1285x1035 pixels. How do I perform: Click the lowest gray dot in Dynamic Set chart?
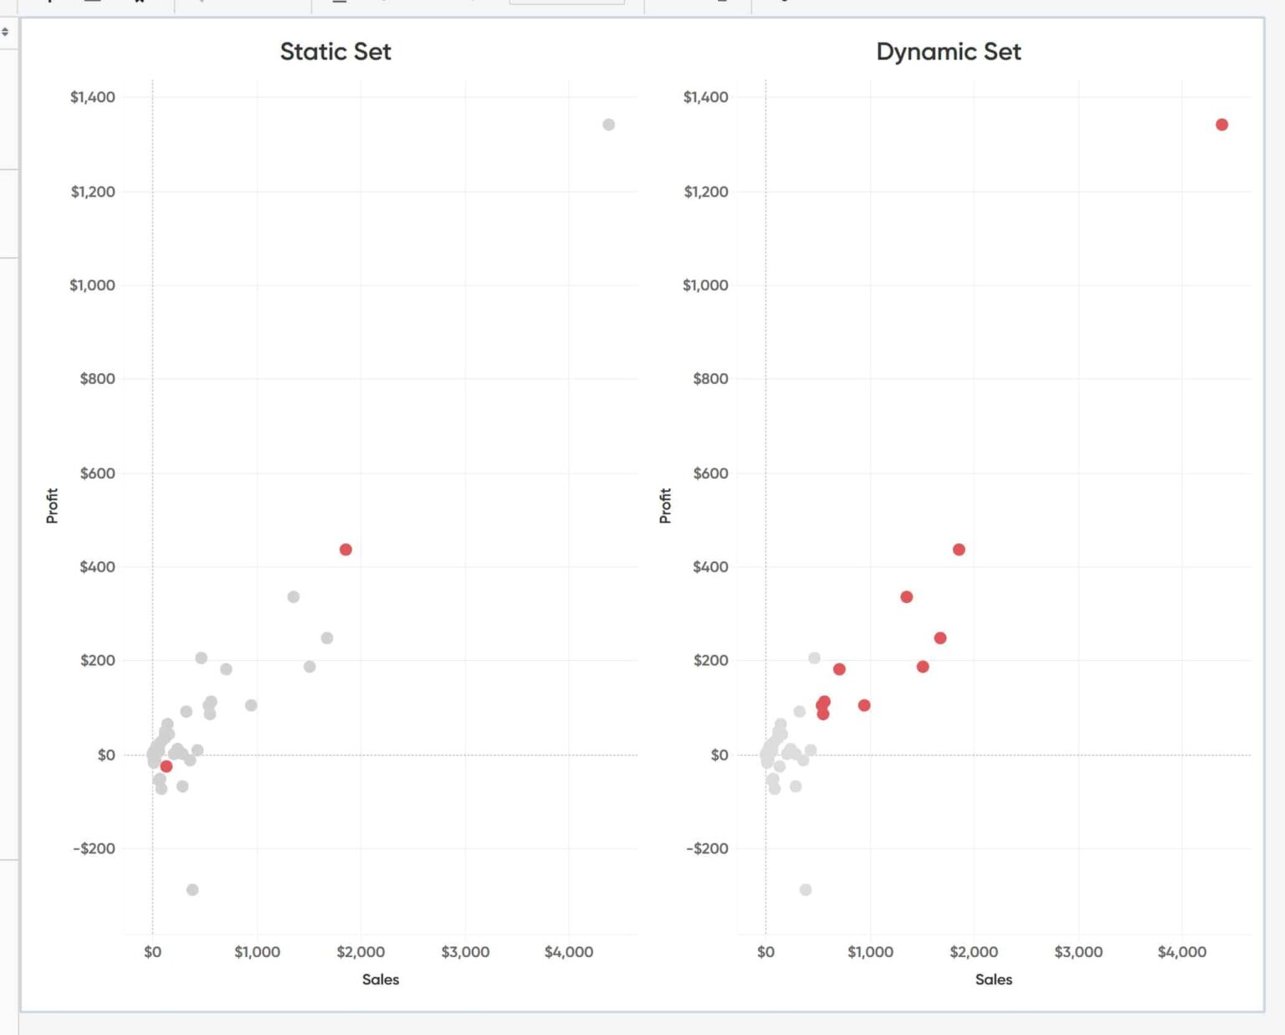804,890
